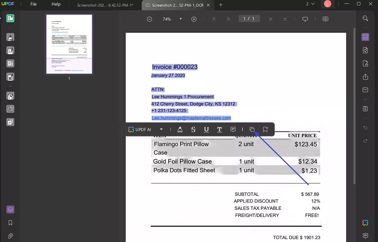Open the Bookmarks panel

pyautogui.click(x=10, y=223)
